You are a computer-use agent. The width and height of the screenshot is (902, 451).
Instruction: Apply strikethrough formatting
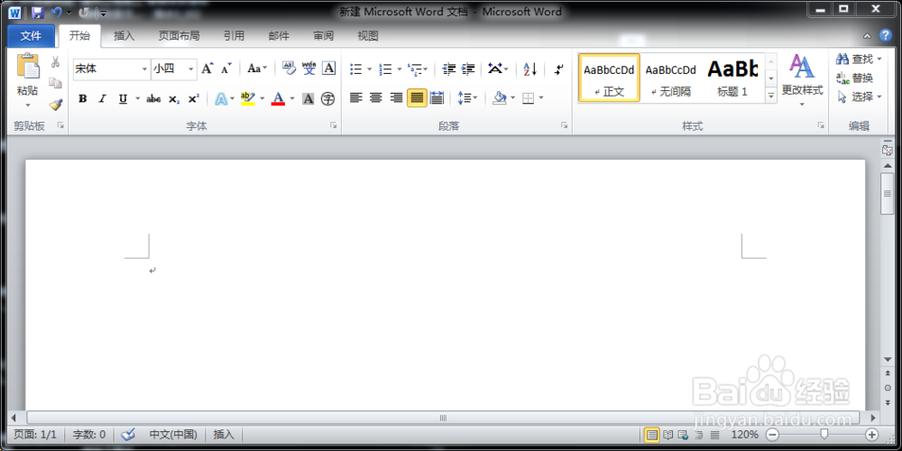tap(153, 99)
